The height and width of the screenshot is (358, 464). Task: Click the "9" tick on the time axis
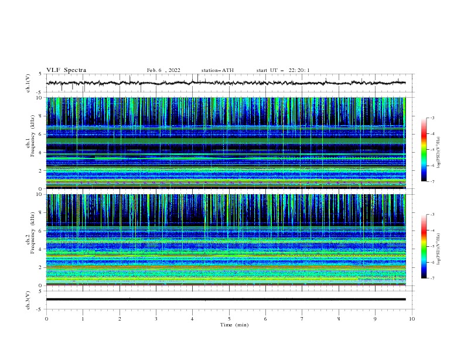coord(375,319)
